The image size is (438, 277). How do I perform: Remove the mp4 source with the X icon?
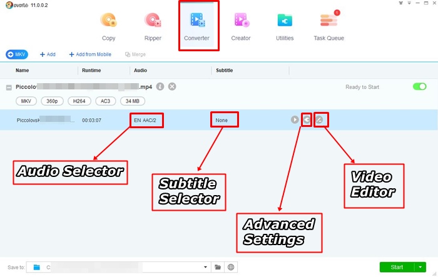172,87
